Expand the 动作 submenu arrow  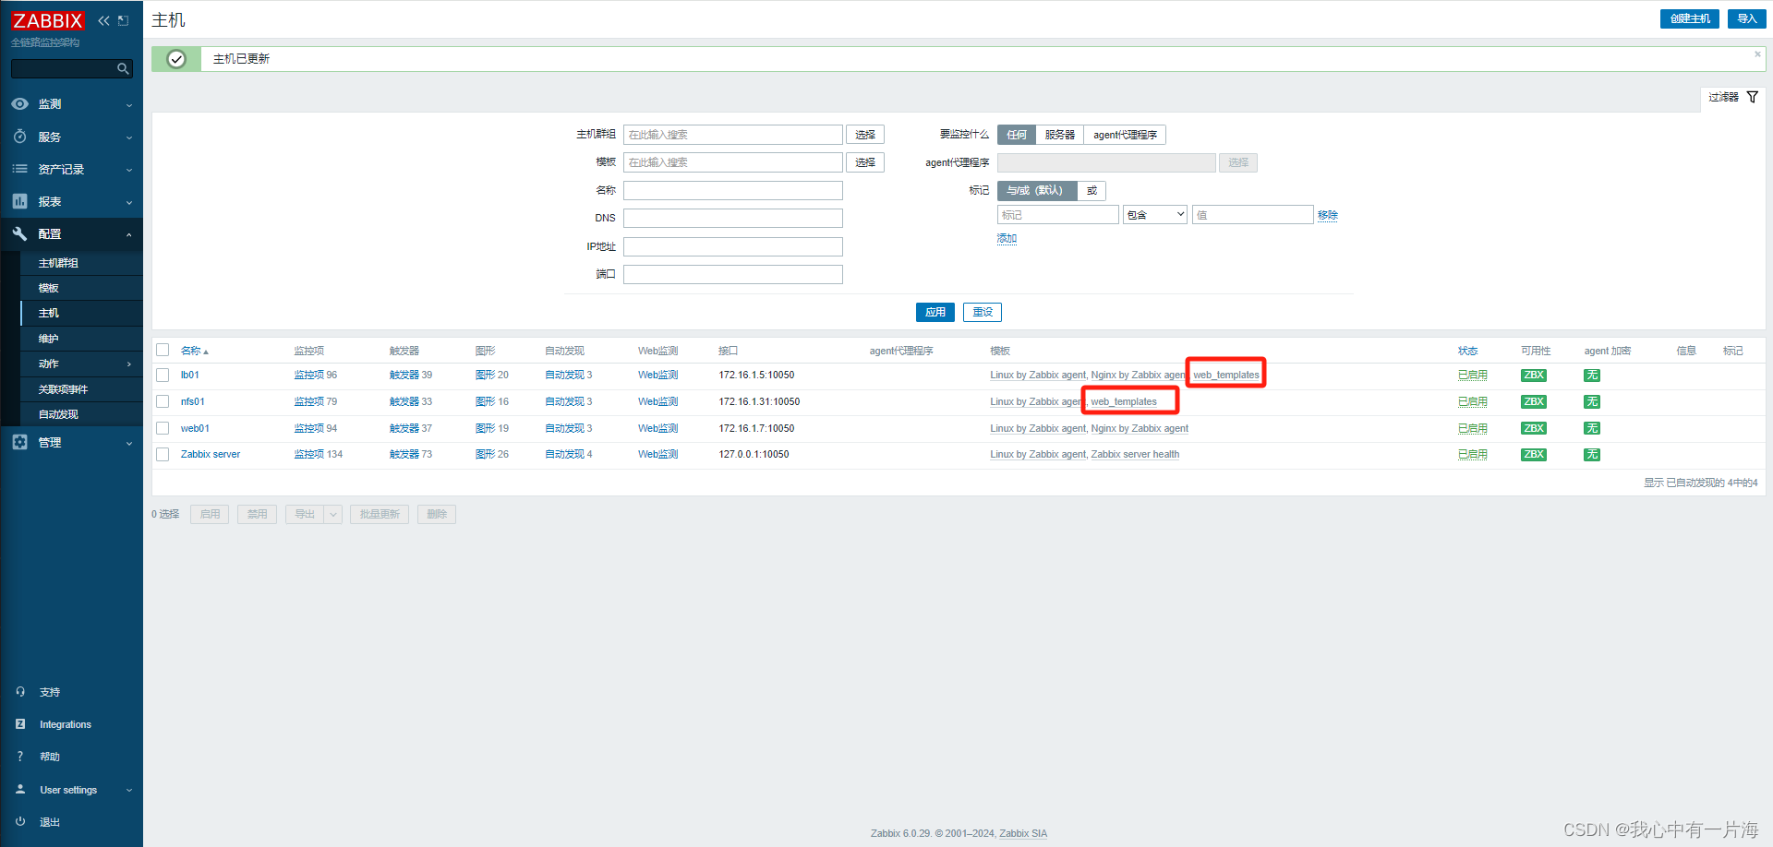click(129, 364)
